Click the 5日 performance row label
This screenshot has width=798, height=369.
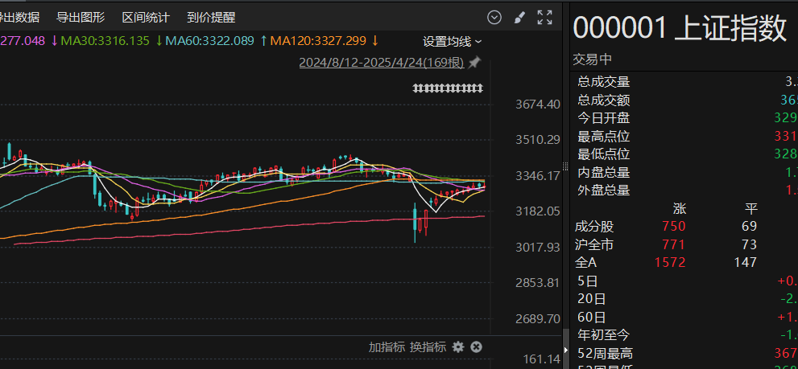[x=588, y=281]
